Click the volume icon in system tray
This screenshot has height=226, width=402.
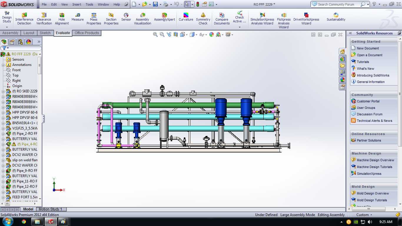coord(370,222)
